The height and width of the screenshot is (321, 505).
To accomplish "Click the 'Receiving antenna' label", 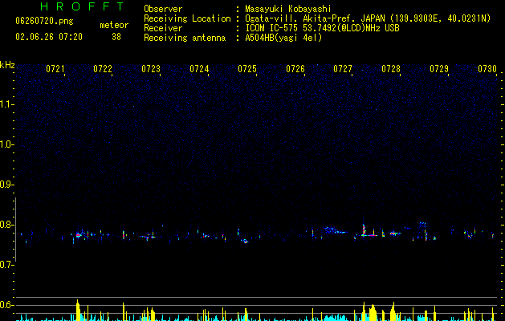I will coord(185,38).
